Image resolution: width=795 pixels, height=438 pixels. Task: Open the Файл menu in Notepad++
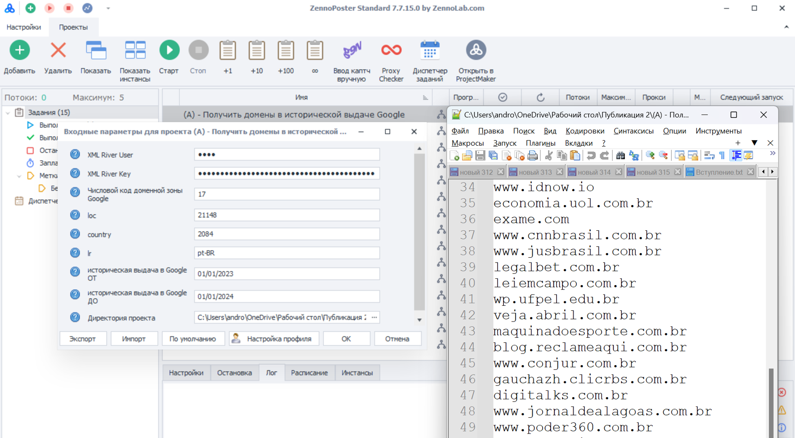coord(460,131)
